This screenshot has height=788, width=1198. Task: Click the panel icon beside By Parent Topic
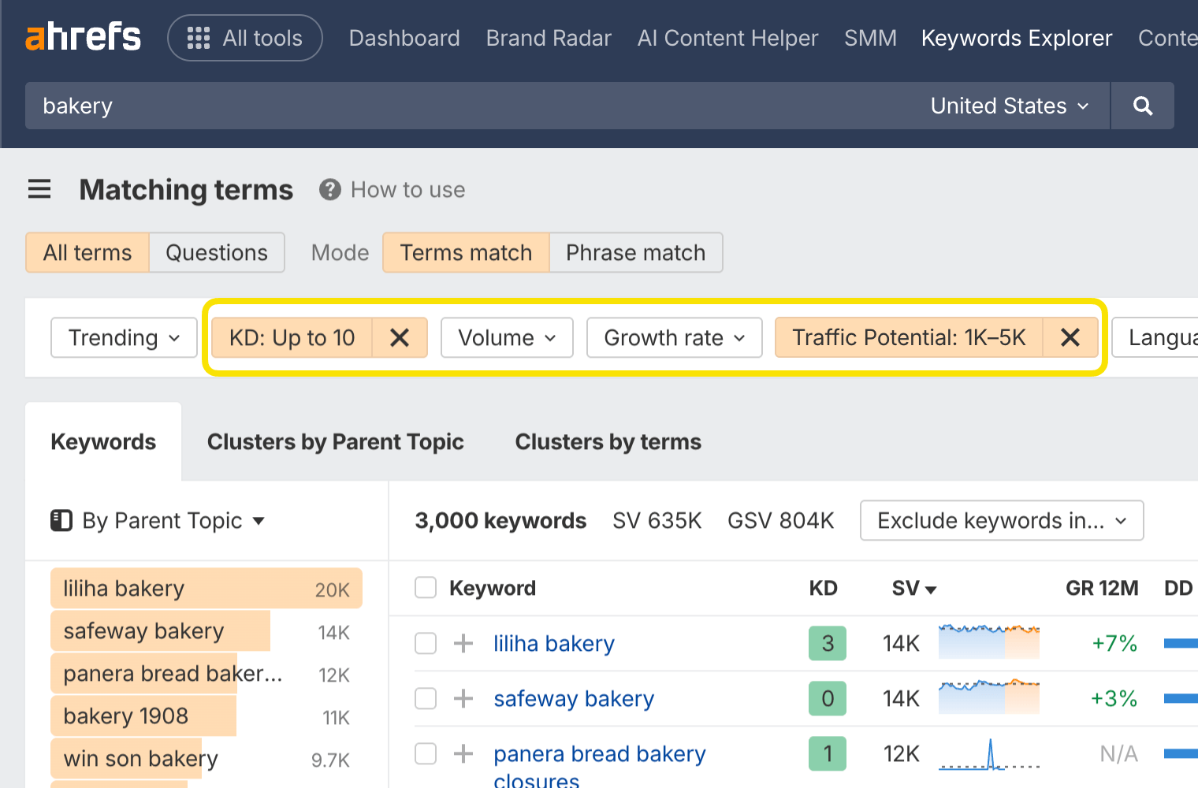(61, 520)
